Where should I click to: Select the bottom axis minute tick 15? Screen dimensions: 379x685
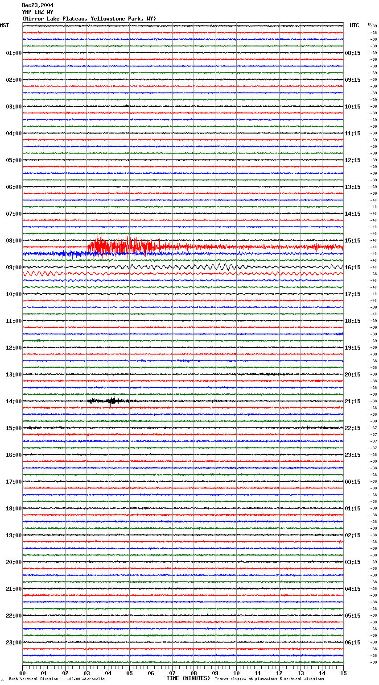point(343,673)
